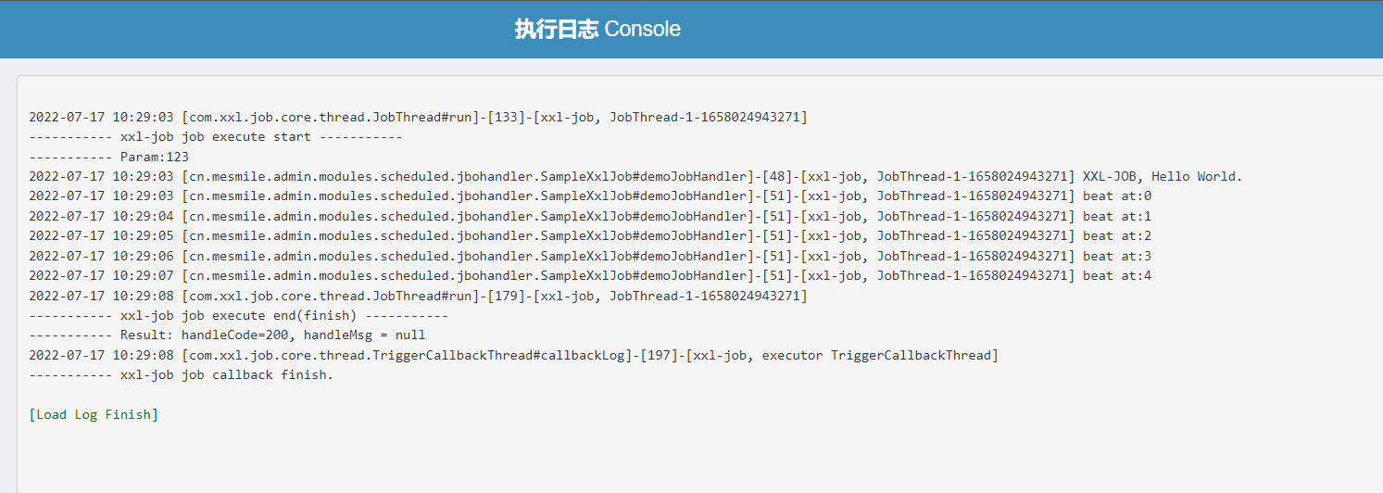Click the 10:29:04 timestamp

(x=144, y=216)
